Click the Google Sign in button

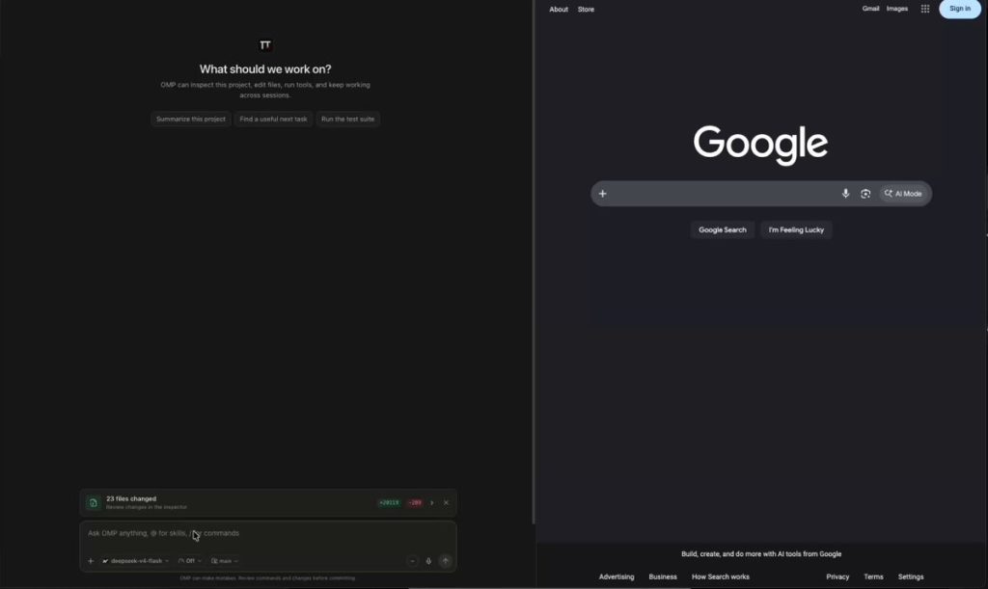pos(960,9)
